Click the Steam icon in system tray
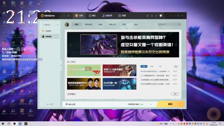This screenshot has height=126, width=224. 190,124
